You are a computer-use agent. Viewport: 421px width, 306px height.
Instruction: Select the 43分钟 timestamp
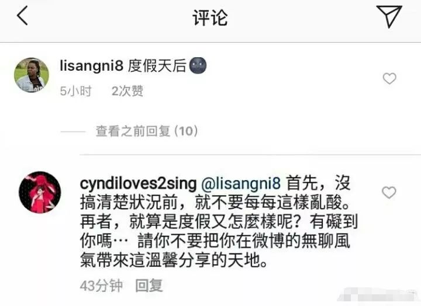point(101,286)
